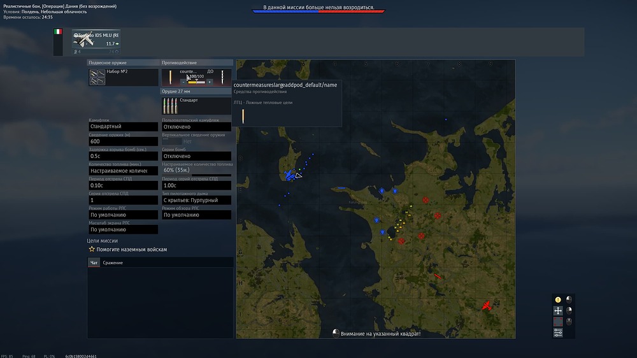This screenshot has width=637, height=358.
Task: Click the Времени осталось 24:35 timer
Action: tap(28, 17)
